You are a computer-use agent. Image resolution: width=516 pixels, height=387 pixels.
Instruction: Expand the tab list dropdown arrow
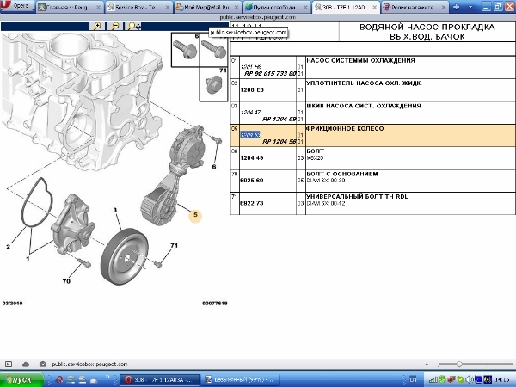(x=470, y=7)
